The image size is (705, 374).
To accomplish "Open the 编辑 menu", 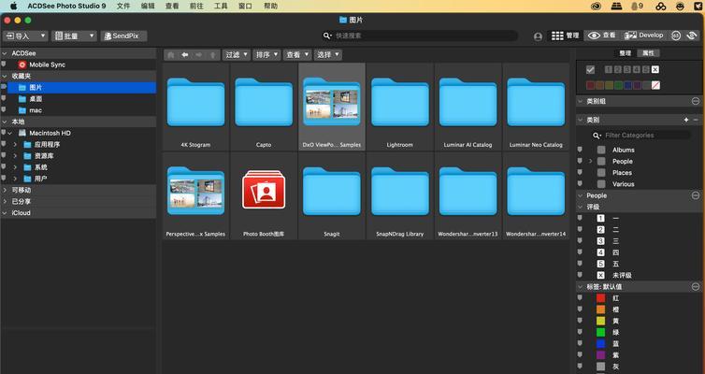I will coord(148,6).
